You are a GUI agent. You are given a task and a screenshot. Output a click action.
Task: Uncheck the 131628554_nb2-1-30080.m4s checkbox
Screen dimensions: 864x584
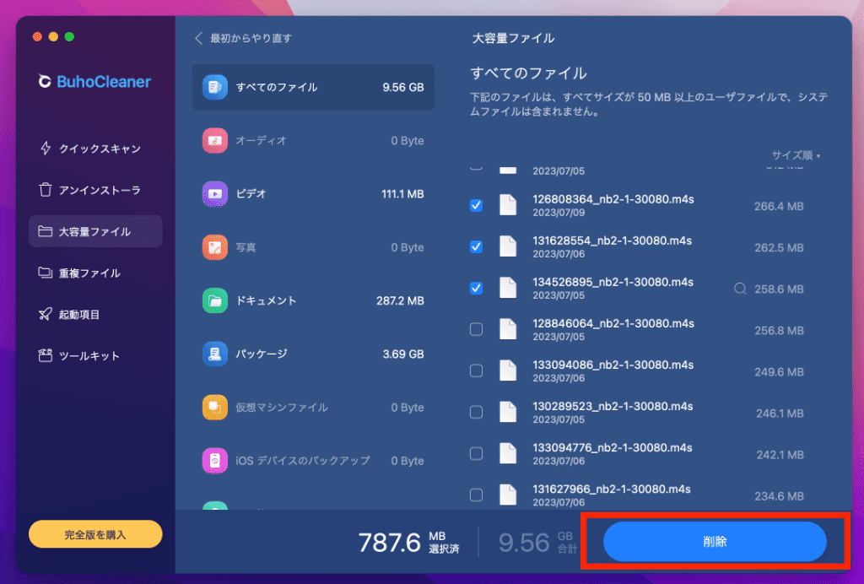[476, 246]
